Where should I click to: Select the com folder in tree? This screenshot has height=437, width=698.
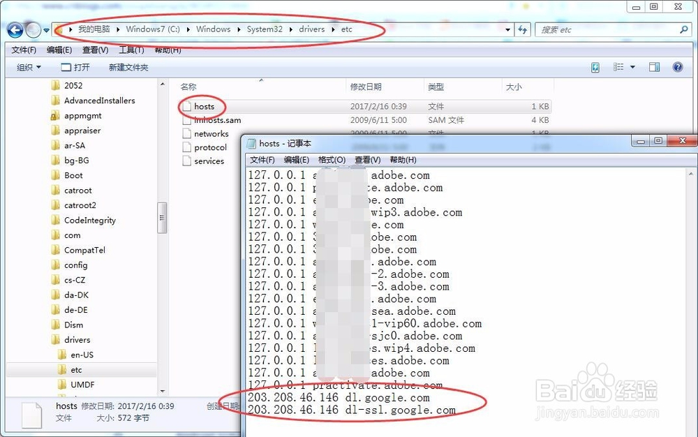pos(72,235)
